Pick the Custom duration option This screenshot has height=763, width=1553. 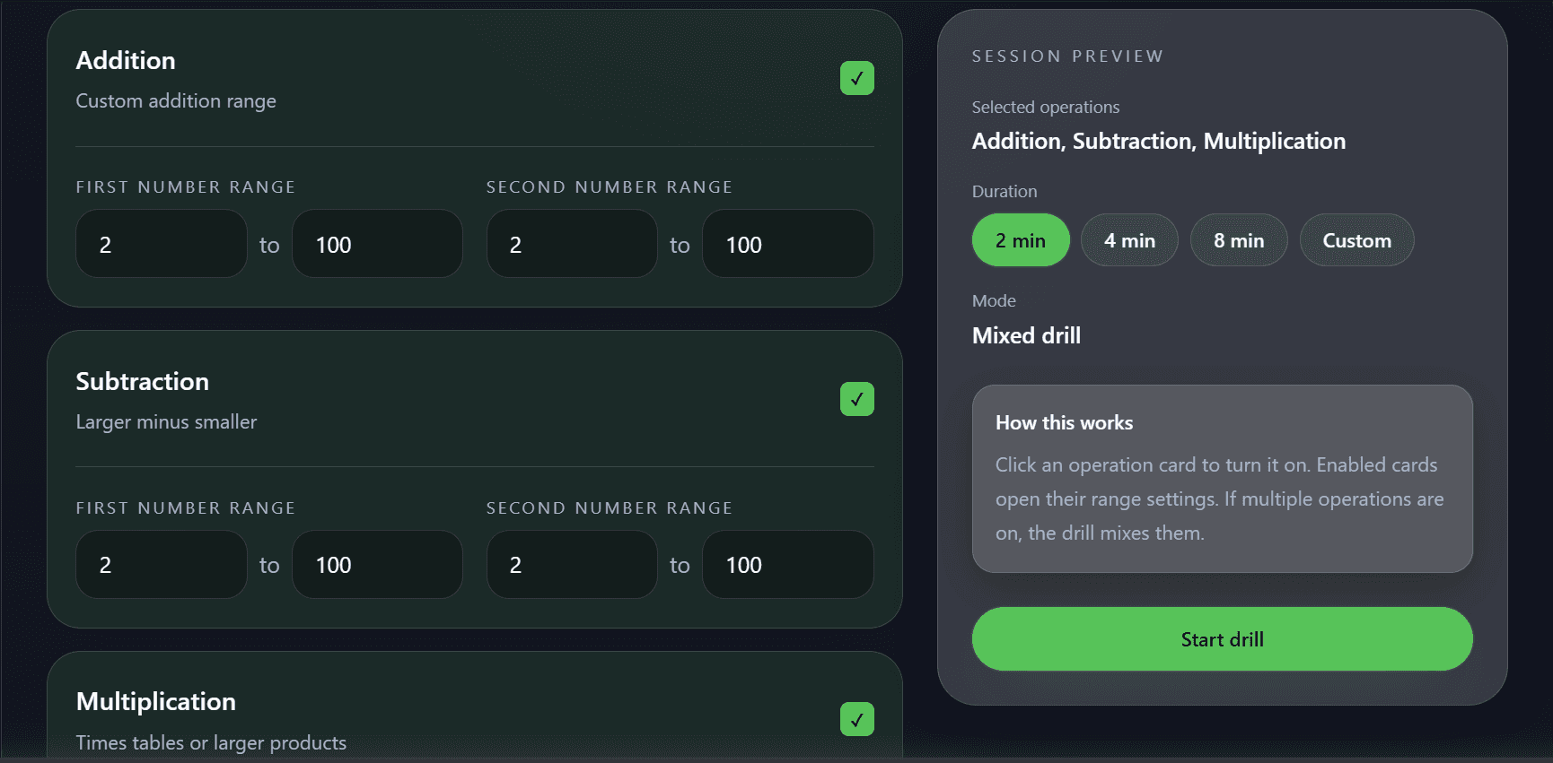(1356, 240)
